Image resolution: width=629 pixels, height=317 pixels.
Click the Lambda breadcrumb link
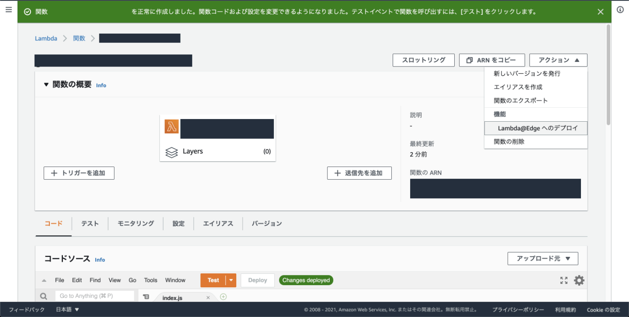(x=46, y=39)
